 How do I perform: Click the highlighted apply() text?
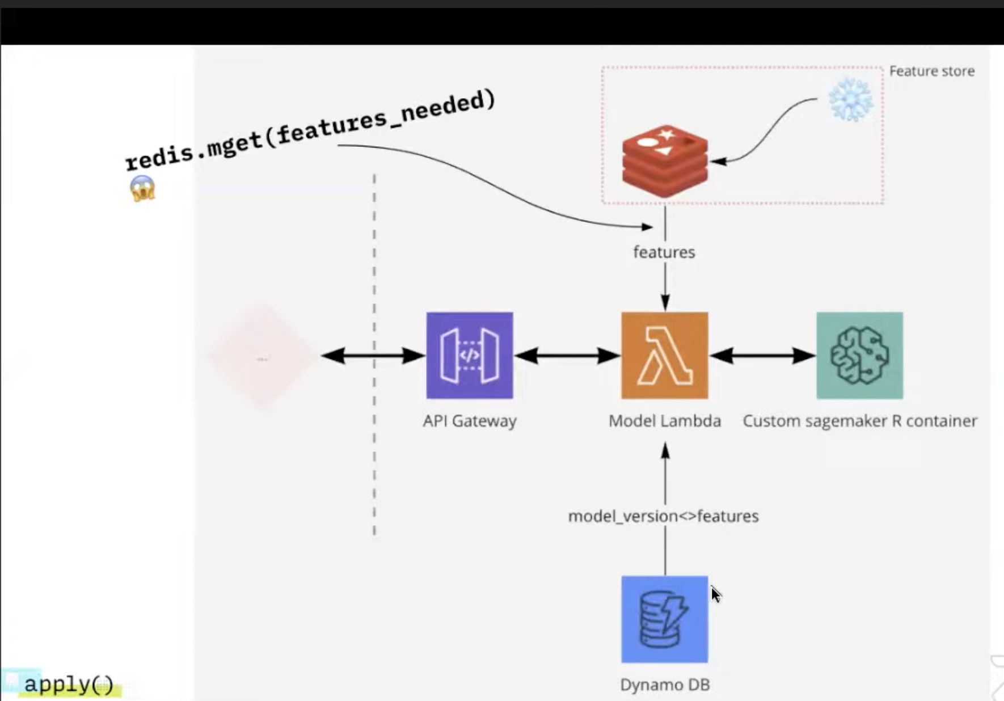pyautogui.click(x=69, y=685)
